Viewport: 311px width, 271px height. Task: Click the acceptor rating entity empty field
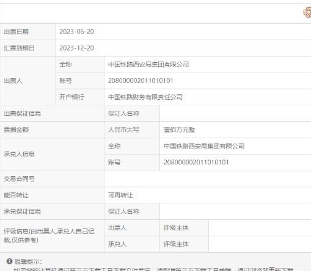click(x=260, y=244)
